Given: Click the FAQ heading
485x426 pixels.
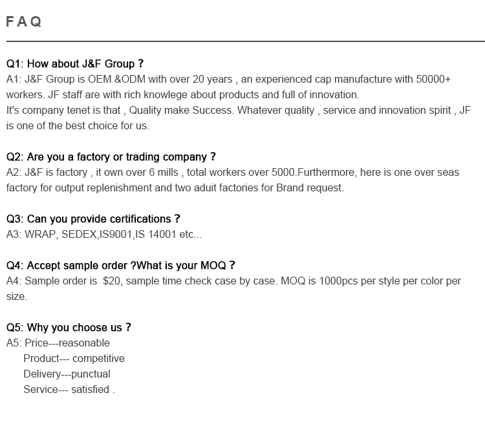Looking at the screenshot, I should 24,22.
